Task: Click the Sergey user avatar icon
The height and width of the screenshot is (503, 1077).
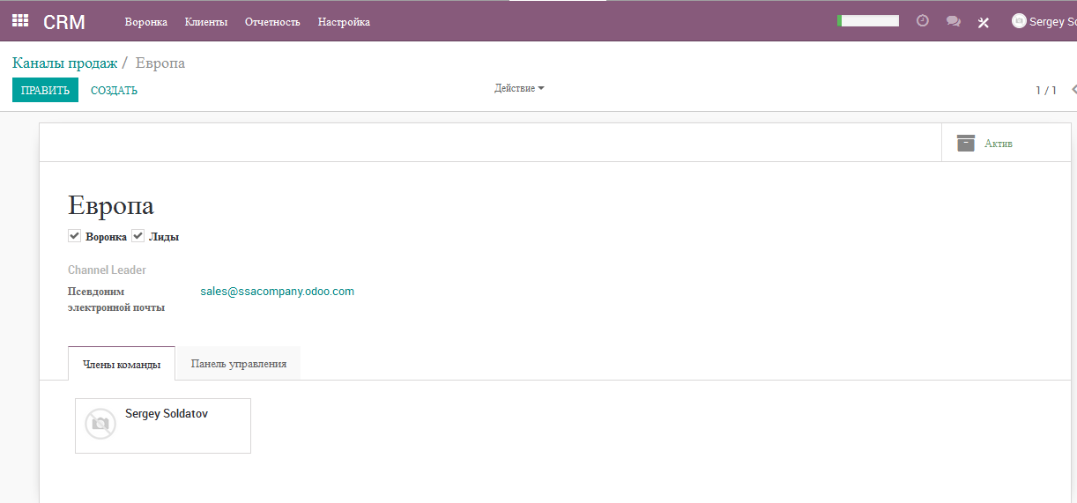Action: tap(1019, 21)
